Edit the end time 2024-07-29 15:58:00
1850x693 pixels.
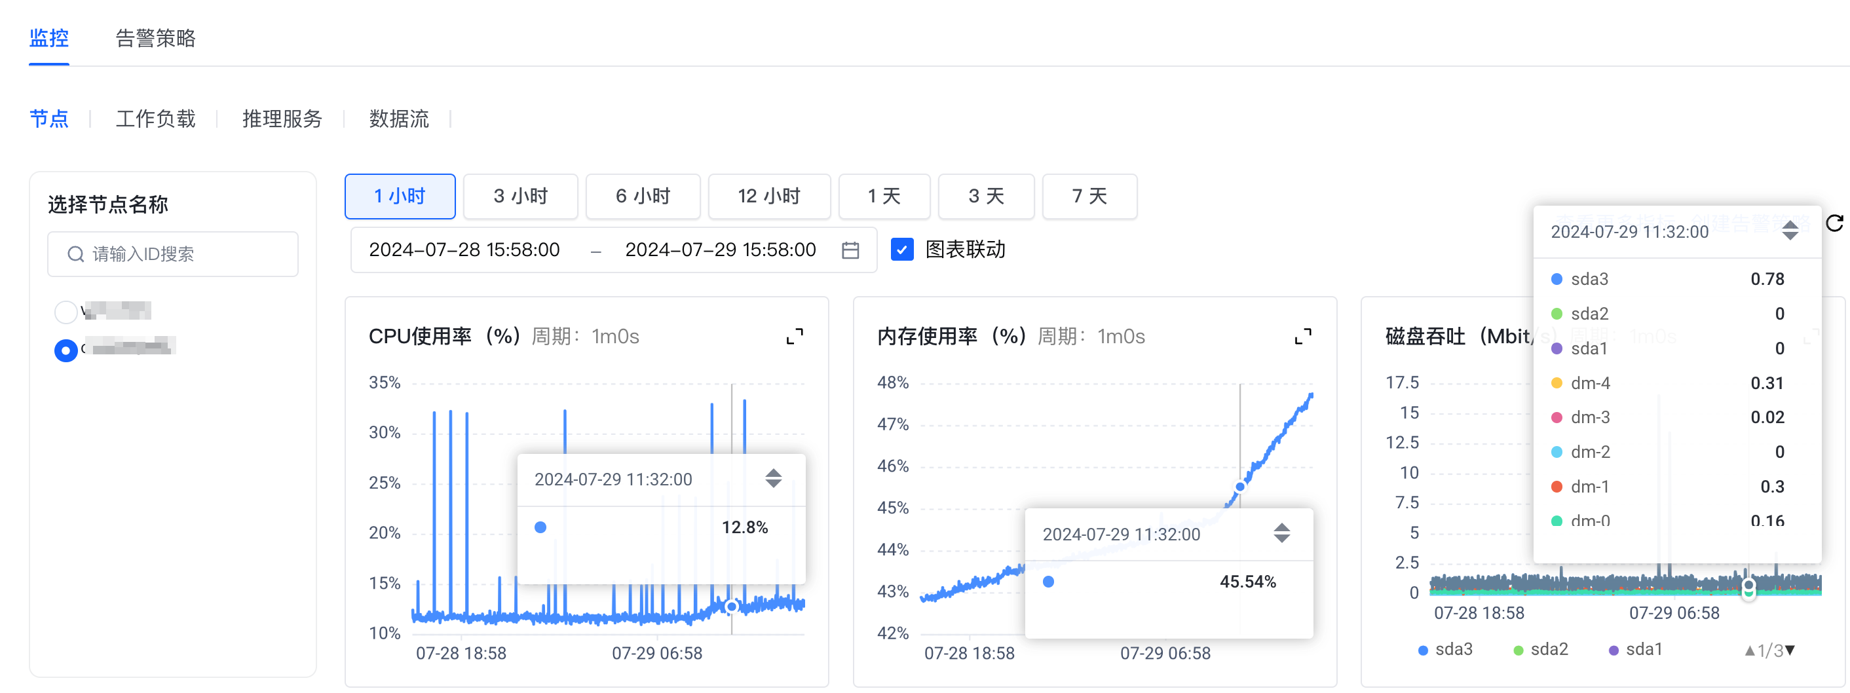tap(721, 250)
